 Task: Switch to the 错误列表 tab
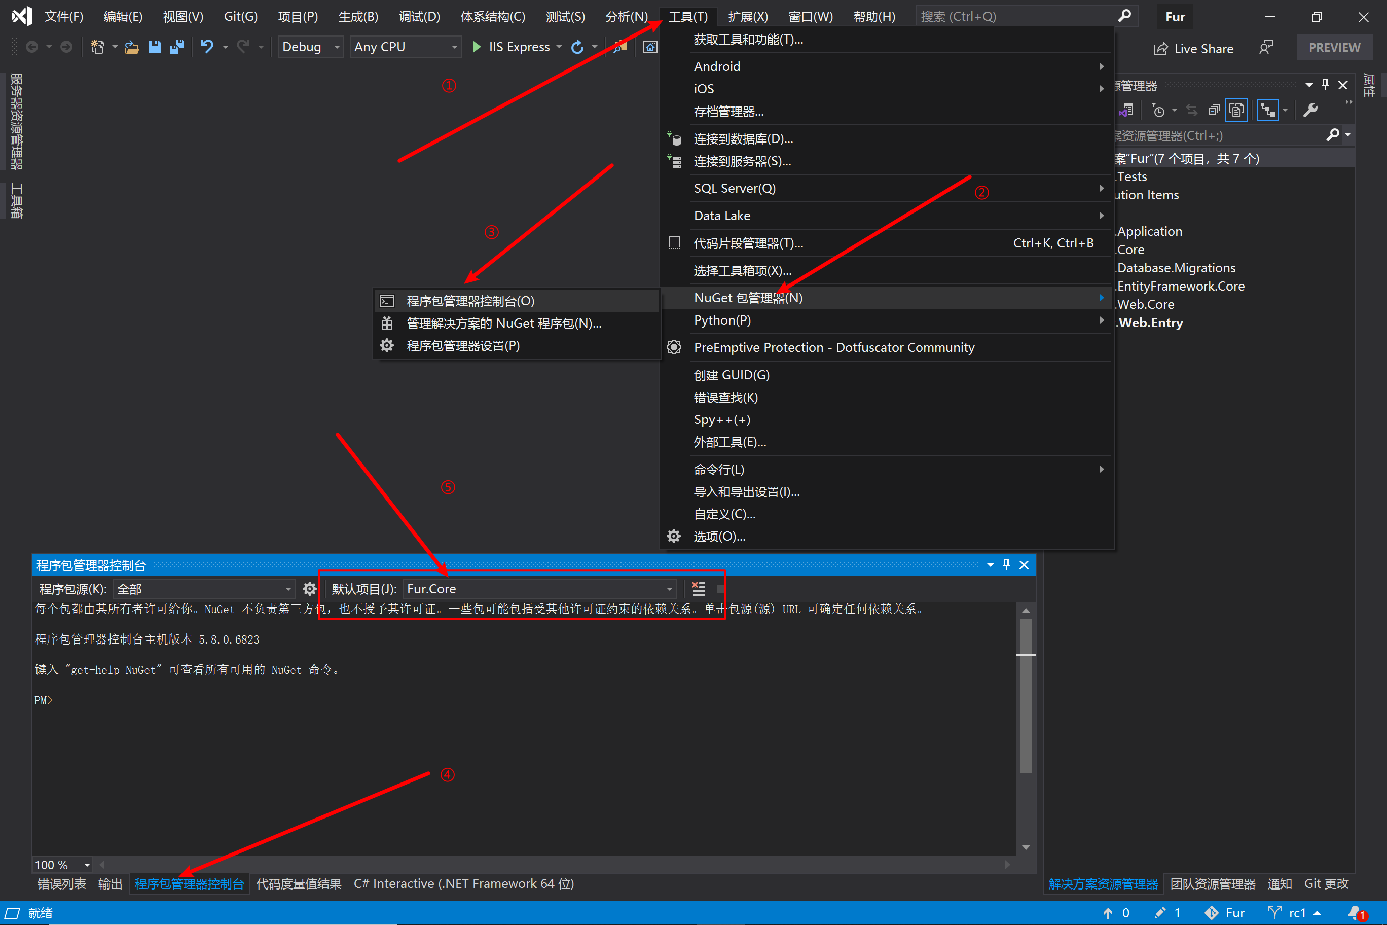[x=61, y=883]
